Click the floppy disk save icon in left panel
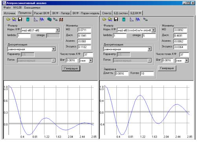197x157 pixels. point(20,19)
